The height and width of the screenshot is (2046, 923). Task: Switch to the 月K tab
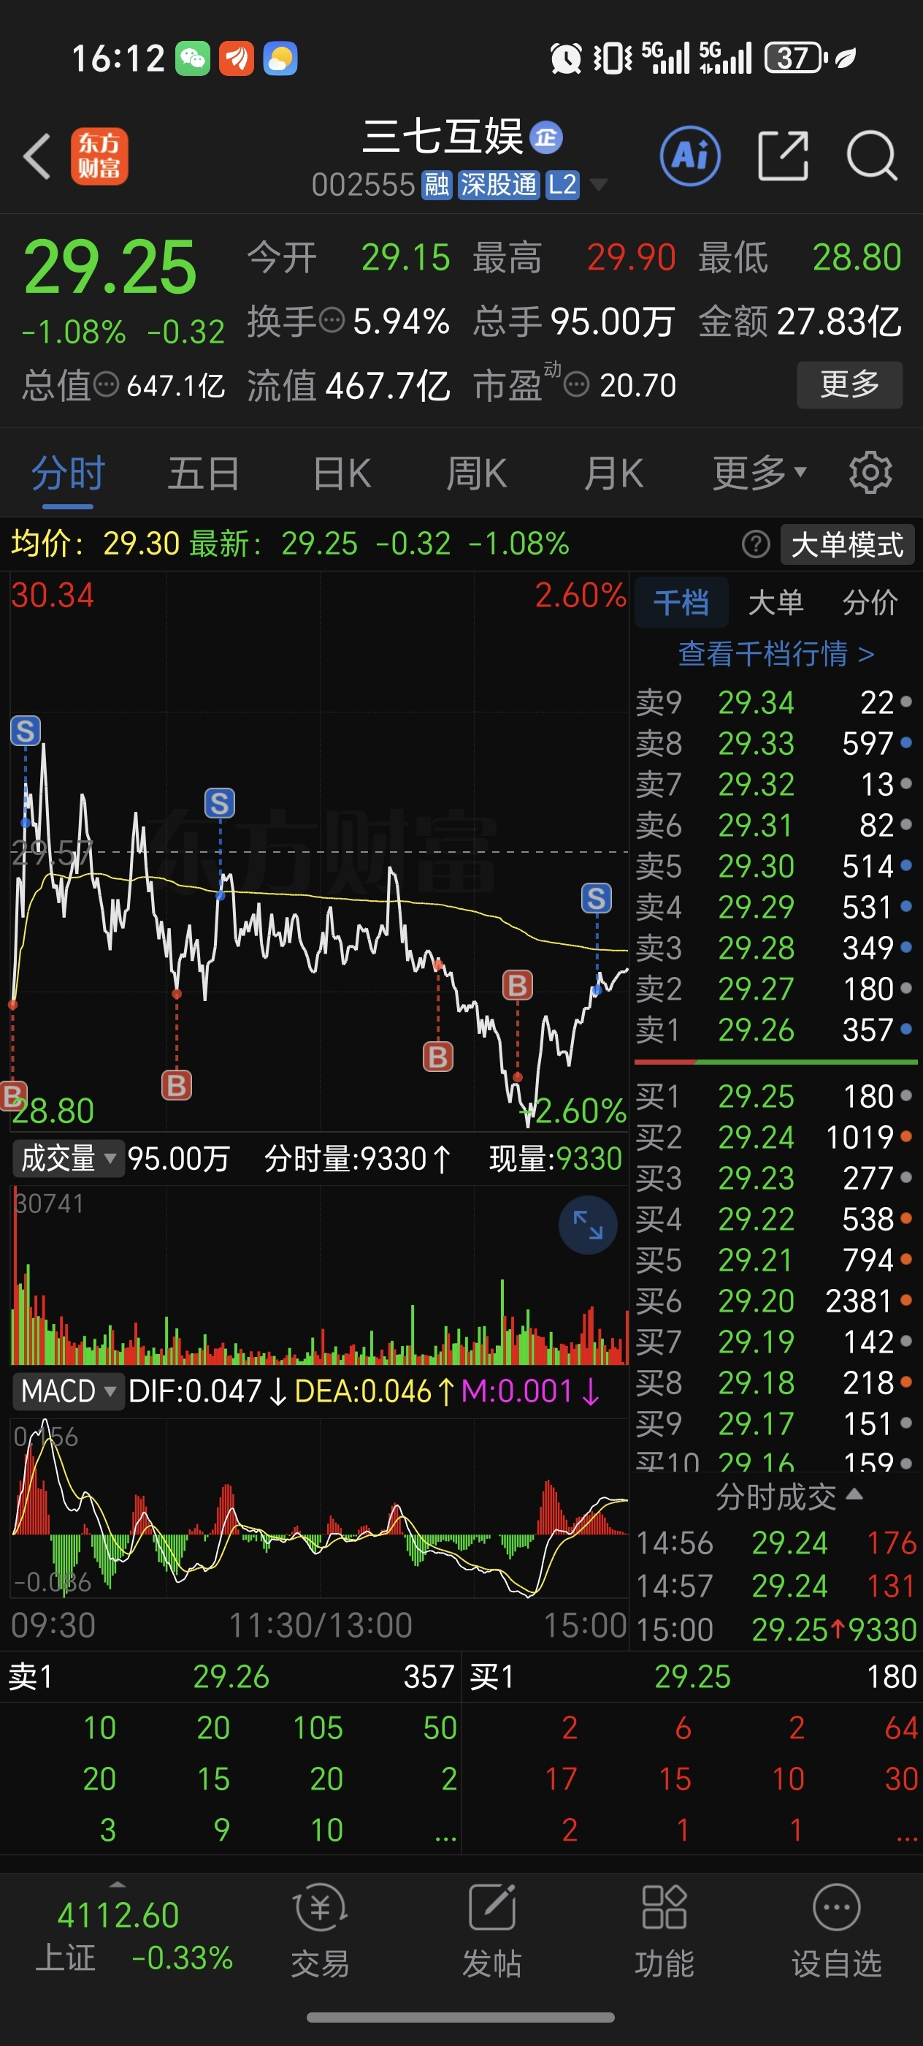(613, 474)
